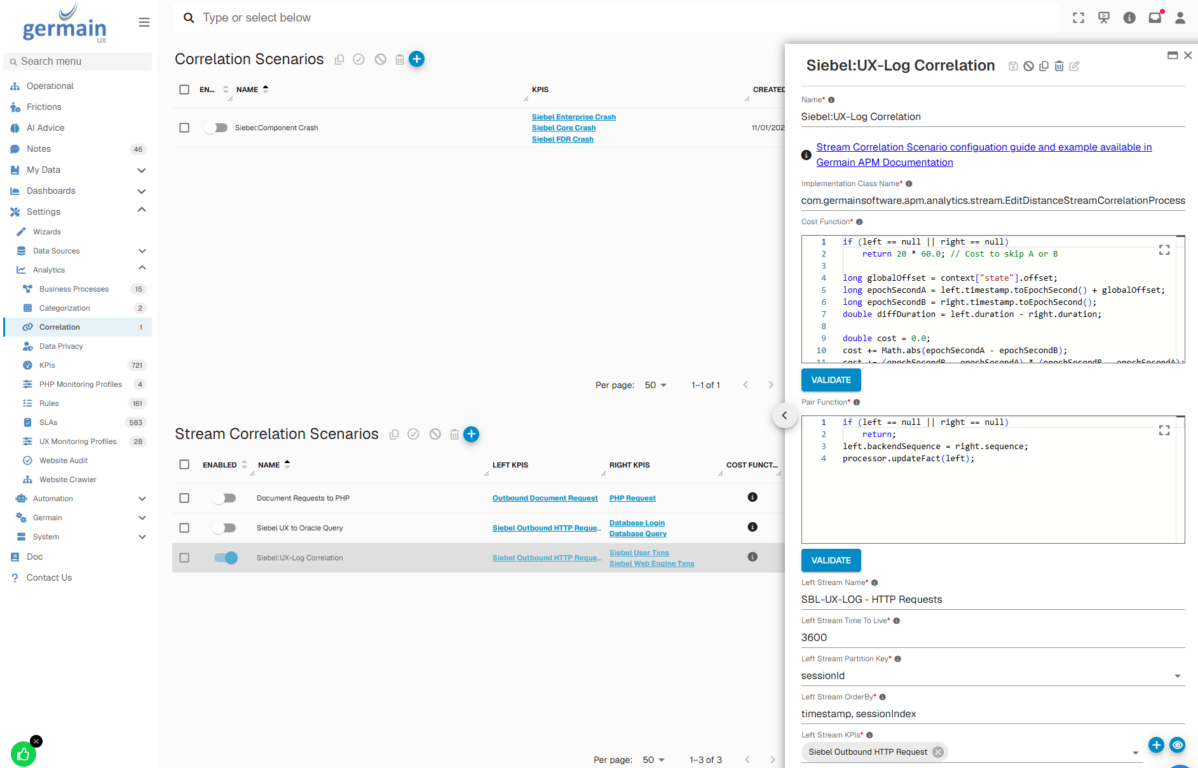Check the Siebel:Component Crash row checkbox
Viewport: 1198px width, 768px height.
184,128
